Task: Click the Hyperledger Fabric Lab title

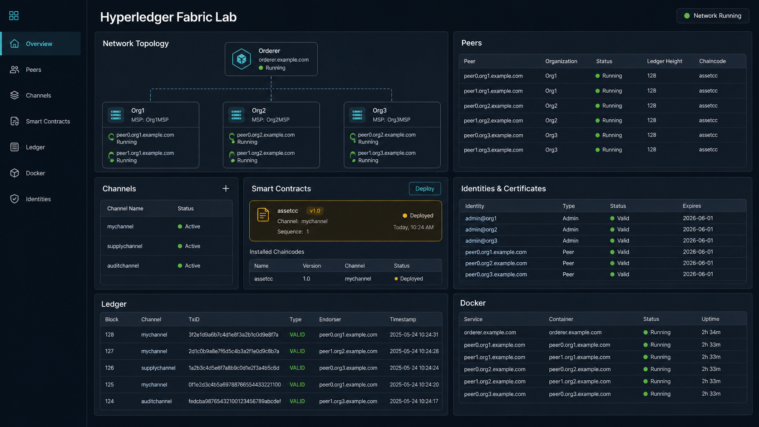Action: click(x=168, y=17)
